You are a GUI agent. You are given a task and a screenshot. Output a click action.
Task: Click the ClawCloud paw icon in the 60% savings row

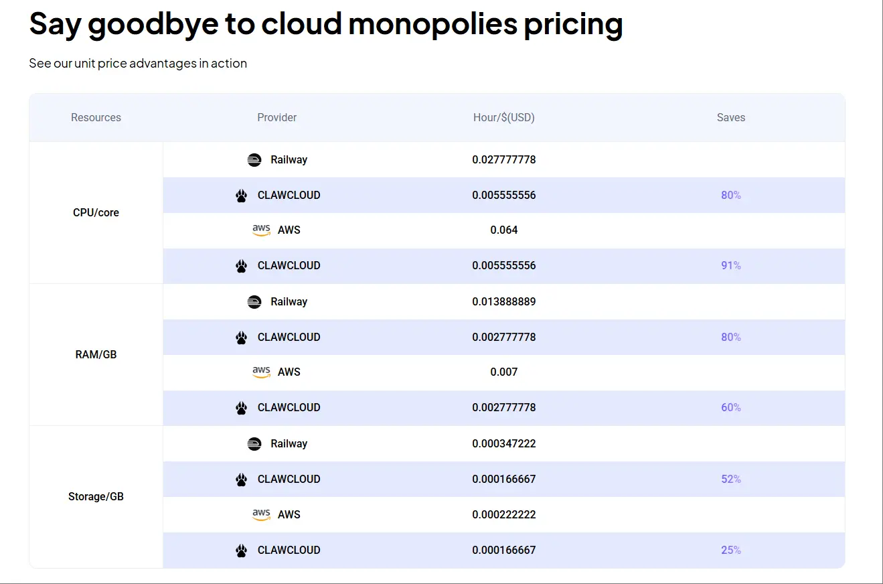click(x=242, y=408)
